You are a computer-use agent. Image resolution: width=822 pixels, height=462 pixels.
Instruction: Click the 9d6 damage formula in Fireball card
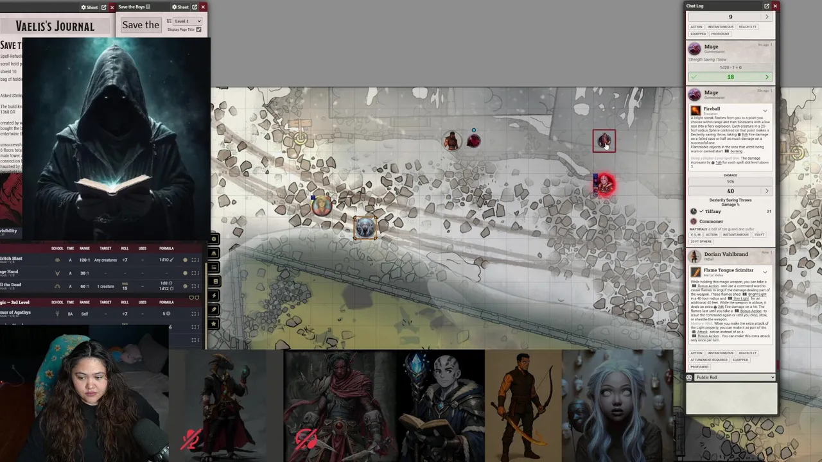coord(730,182)
